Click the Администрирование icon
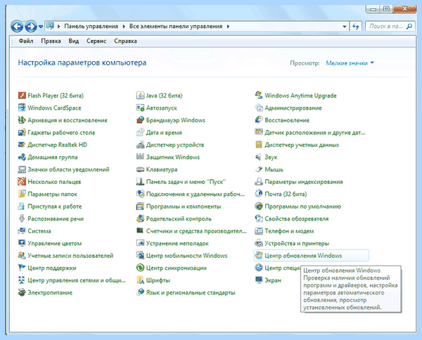The height and width of the screenshot is (340, 422). pos(259,107)
